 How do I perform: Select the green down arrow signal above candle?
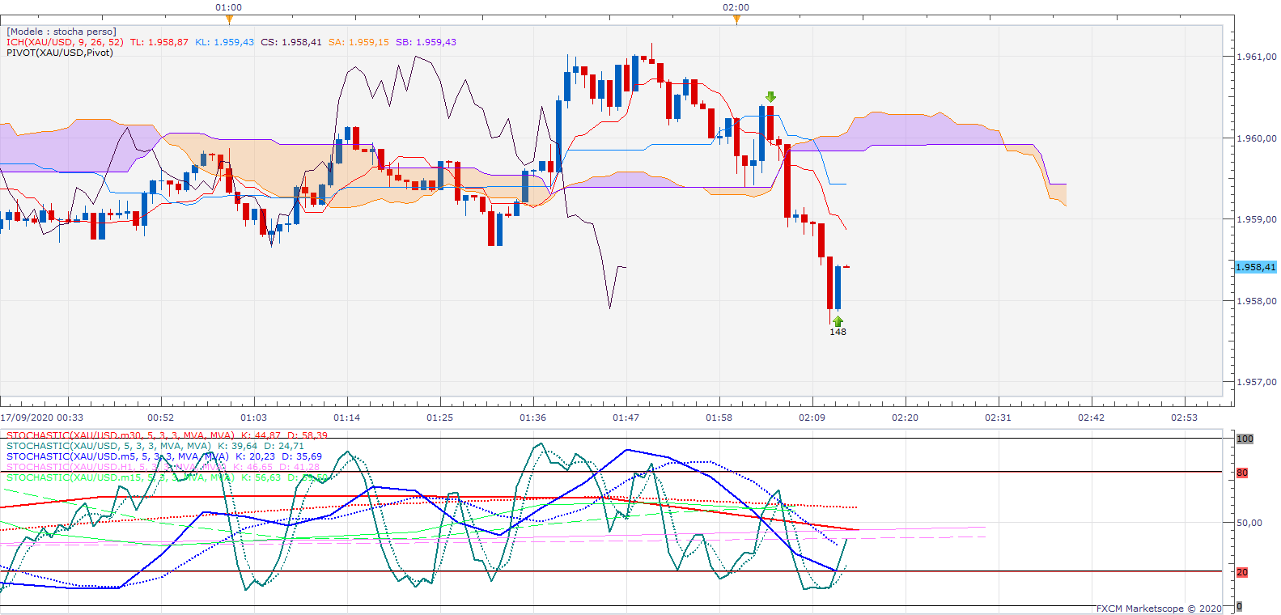click(770, 97)
